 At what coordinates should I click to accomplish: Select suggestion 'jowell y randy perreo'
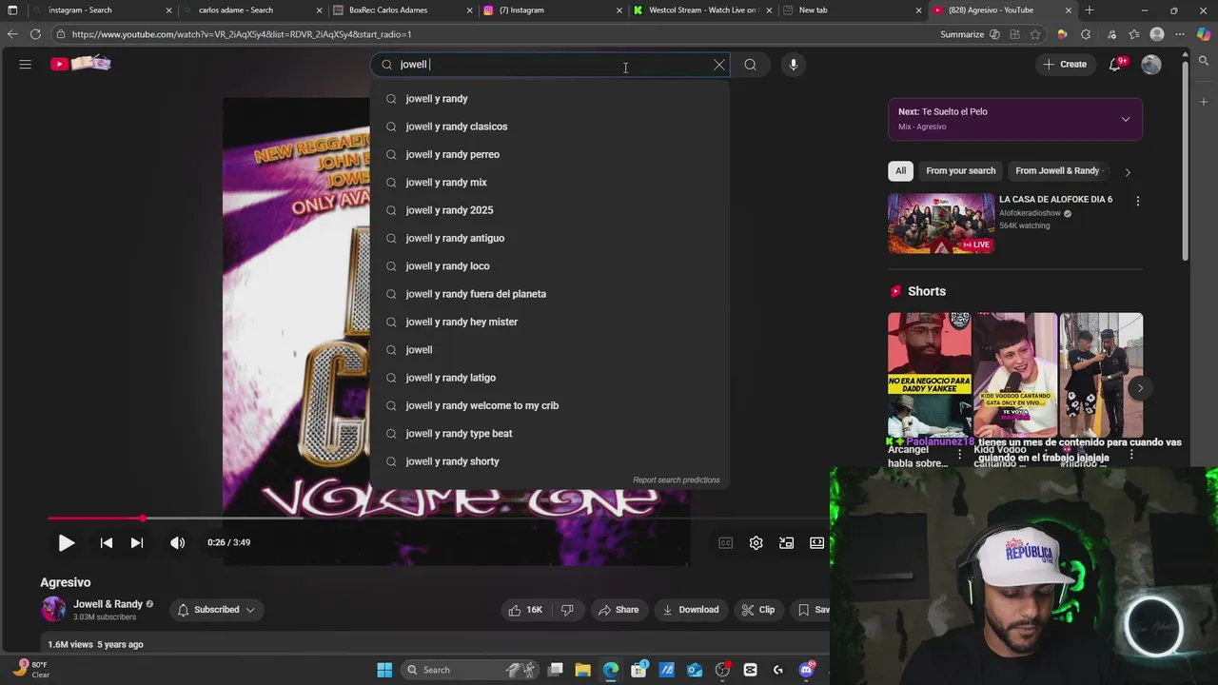point(550,154)
